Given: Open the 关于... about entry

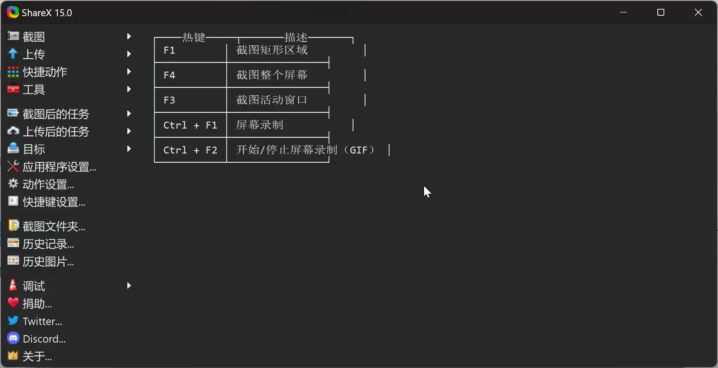Looking at the screenshot, I should tap(37, 356).
